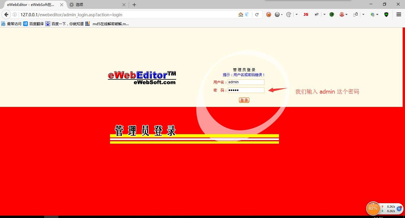Click the error hint 提示：用户名或密码错误！
The height and width of the screenshot is (218, 405).
(244, 75)
